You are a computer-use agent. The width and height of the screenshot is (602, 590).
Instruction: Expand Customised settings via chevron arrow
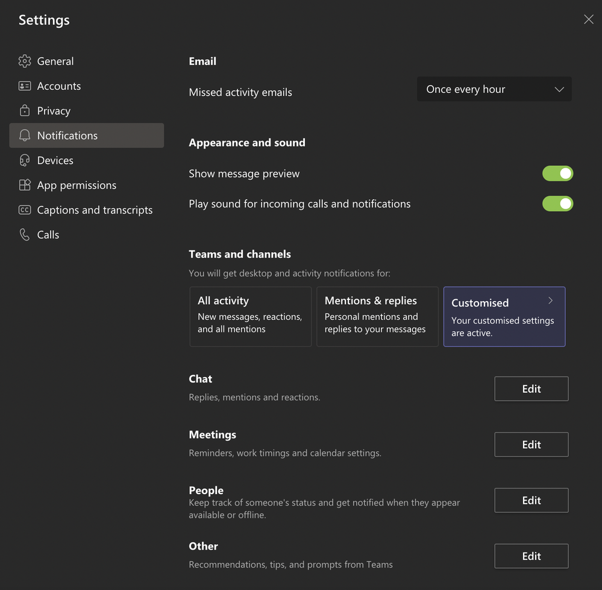tap(550, 300)
